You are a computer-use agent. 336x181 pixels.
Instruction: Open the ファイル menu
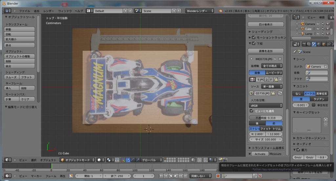(24, 11)
